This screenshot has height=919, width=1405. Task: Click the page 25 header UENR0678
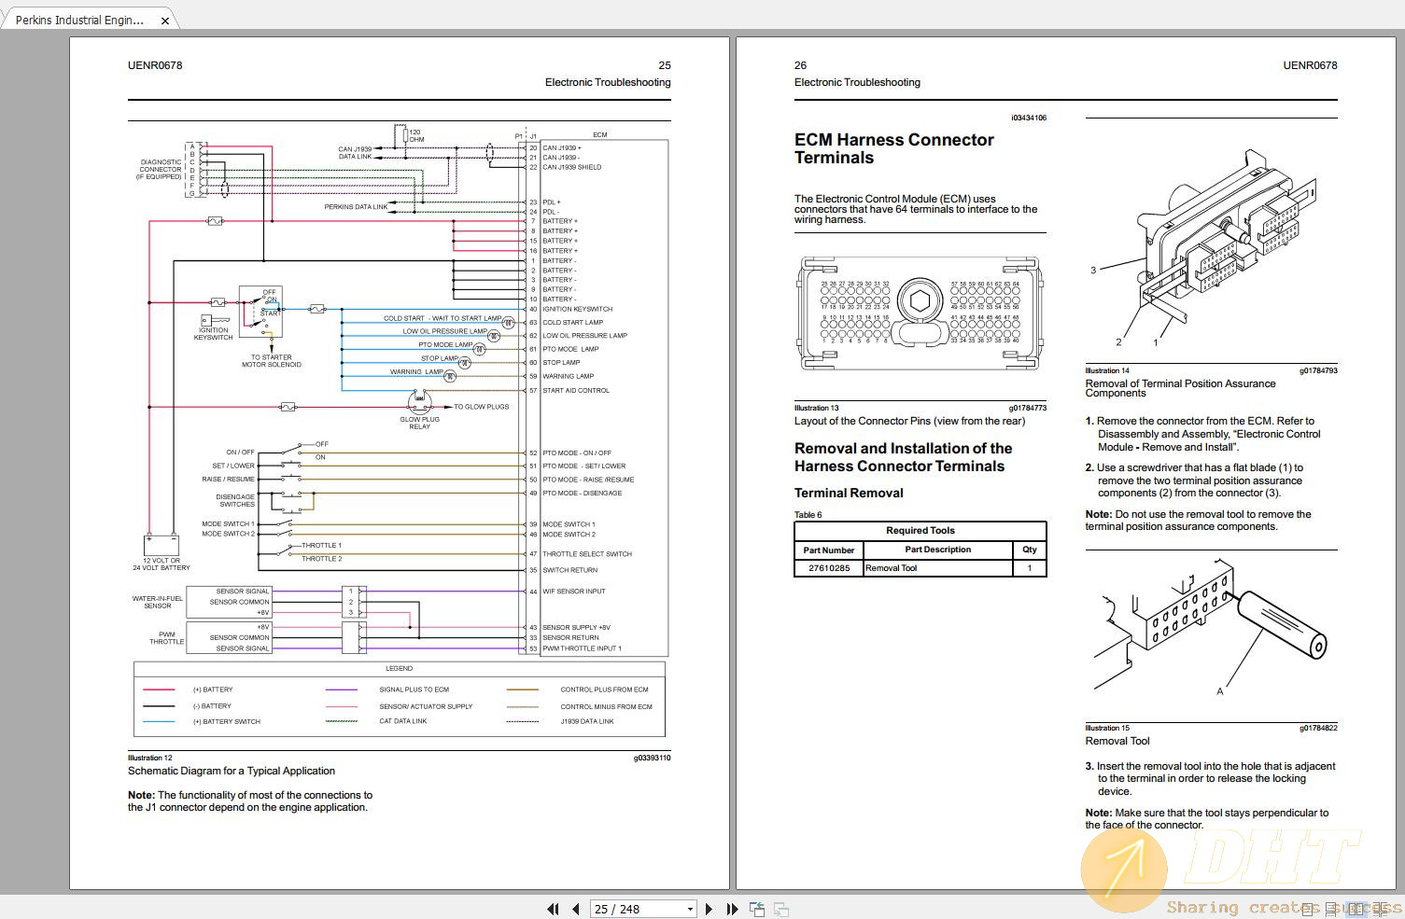[155, 65]
